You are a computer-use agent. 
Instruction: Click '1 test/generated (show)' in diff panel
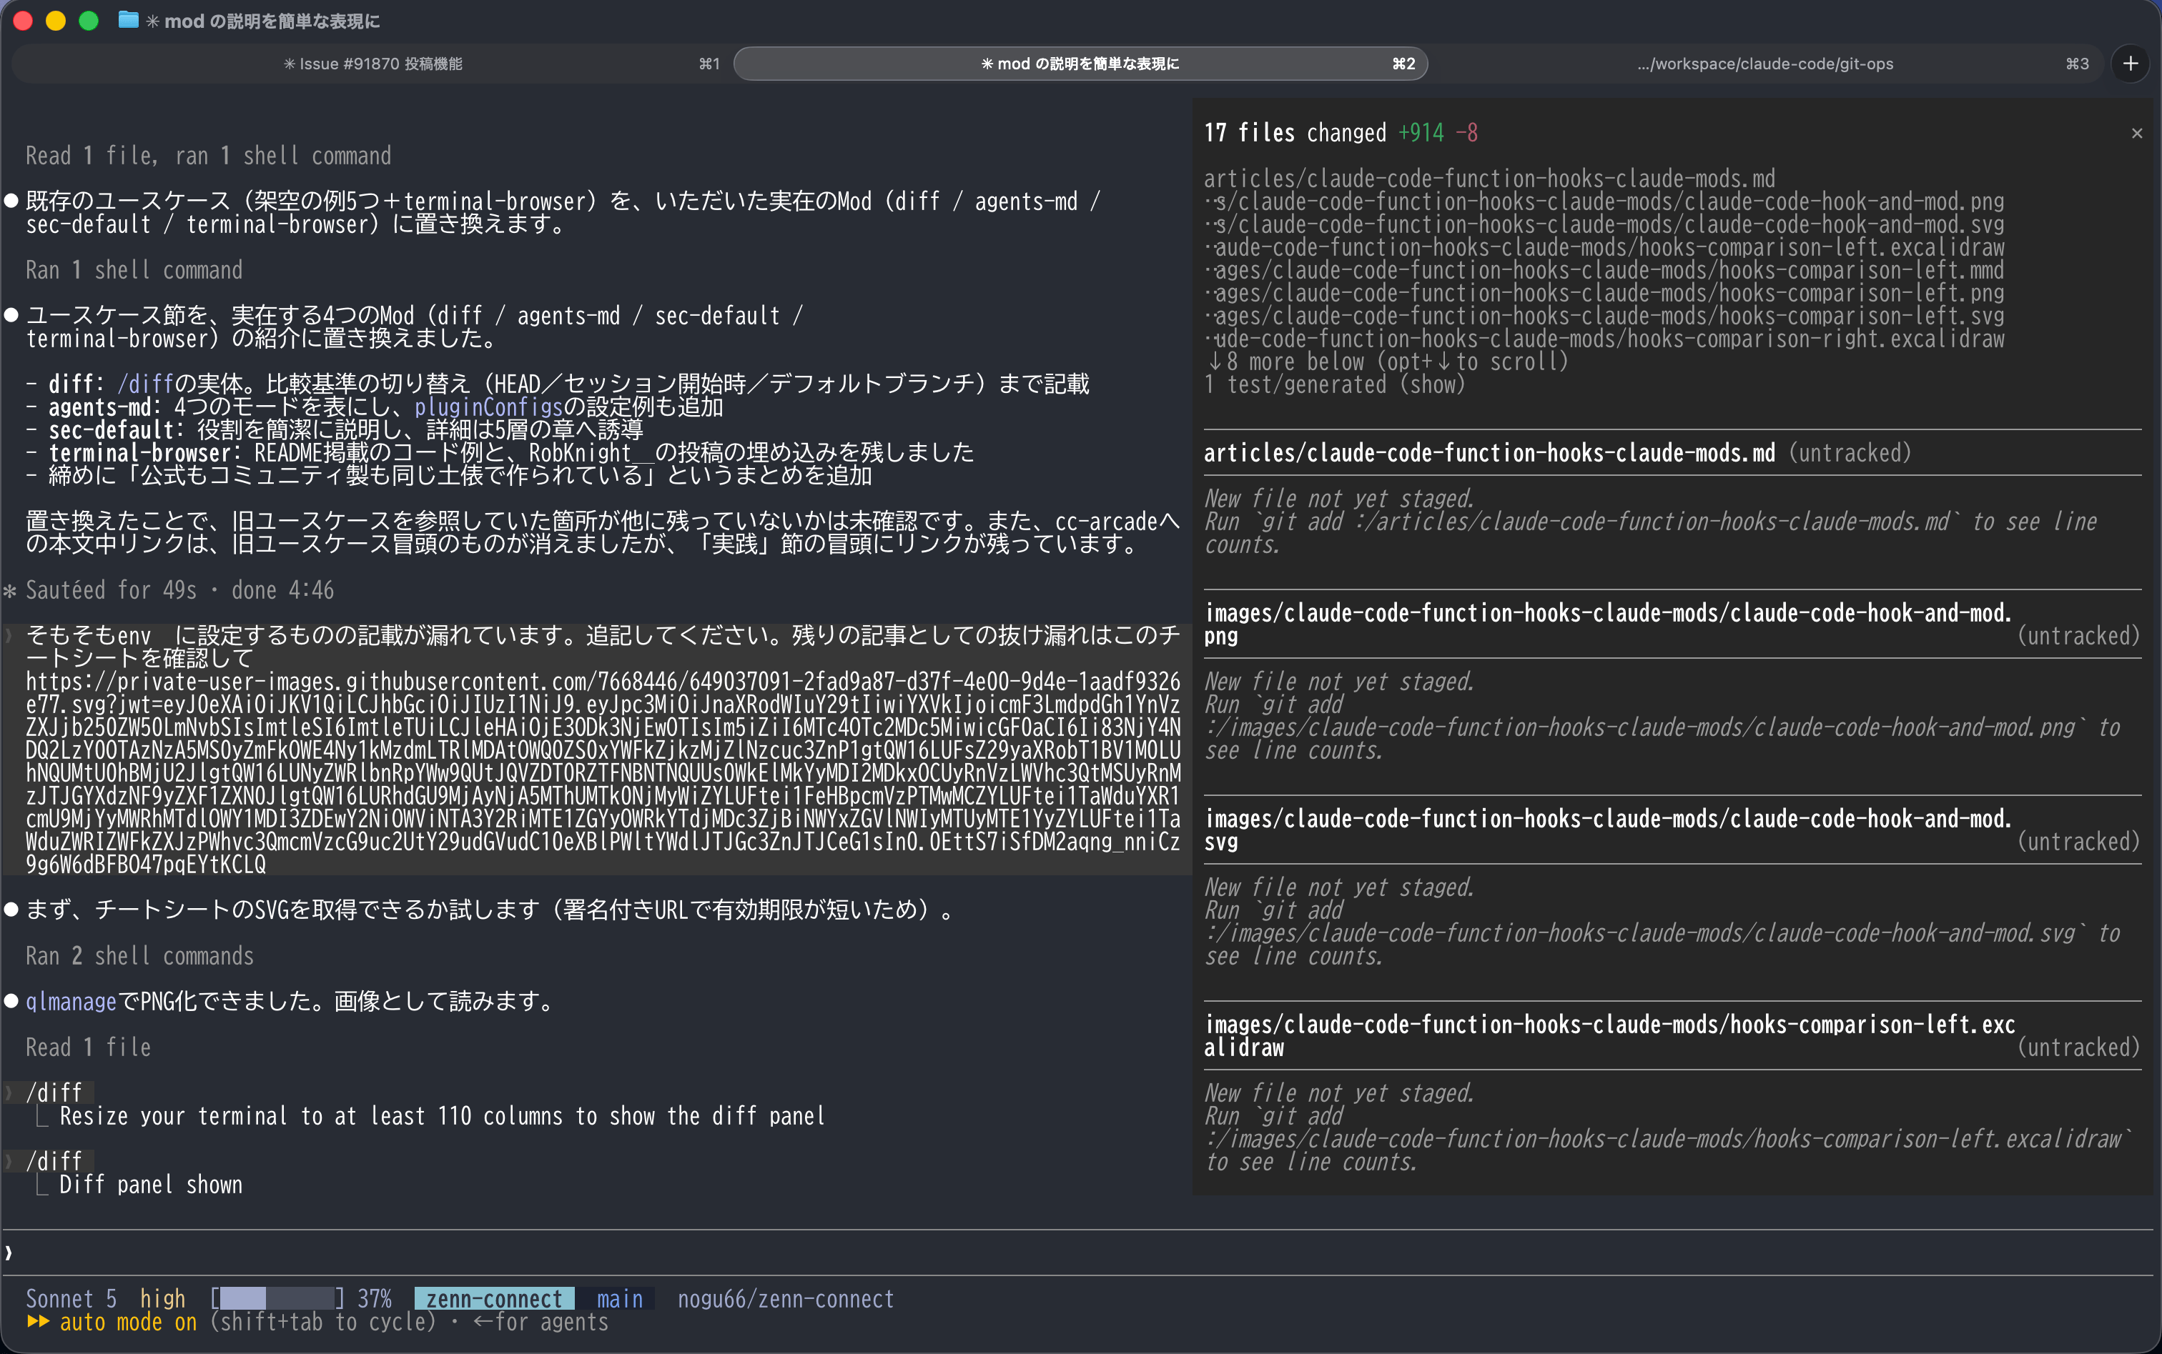coord(1335,384)
